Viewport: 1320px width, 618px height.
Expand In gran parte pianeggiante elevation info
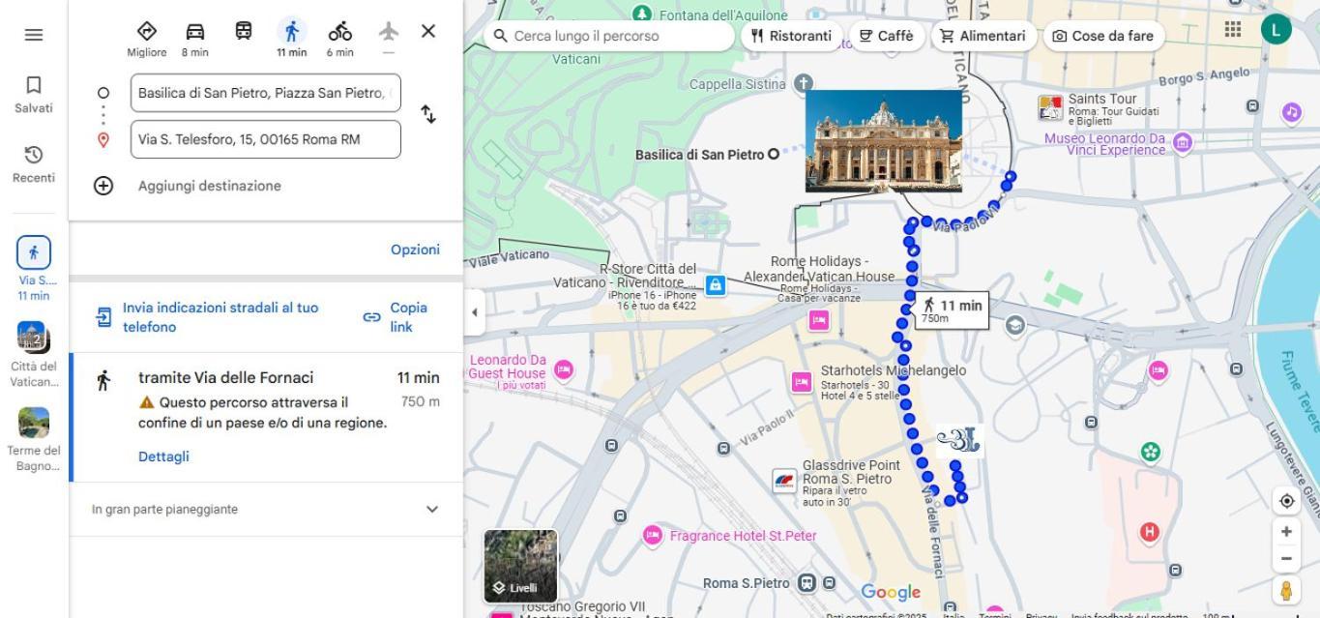tap(266, 509)
